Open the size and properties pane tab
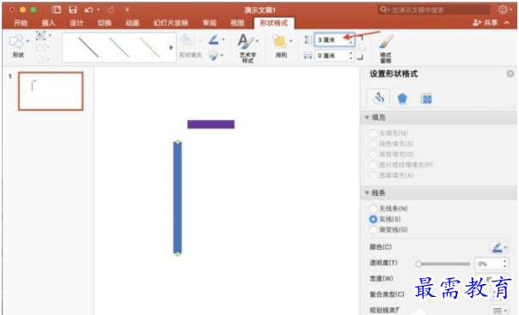Viewport: 519px width, 315px height. [426, 99]
